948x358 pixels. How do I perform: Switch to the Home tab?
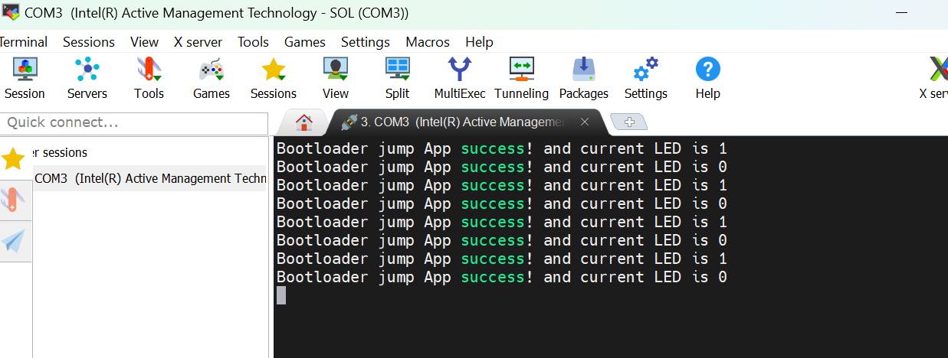[304, 122]
